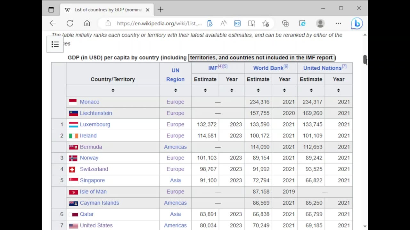Reload page in Internet Explorer mode
The height and width of the screenshot is (230, 410).
(x=302, y=23)
